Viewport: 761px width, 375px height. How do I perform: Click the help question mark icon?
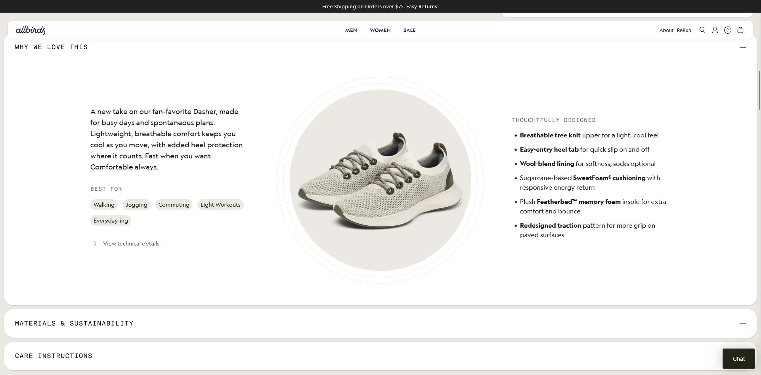pyautogui.click(x=728, y=30)
